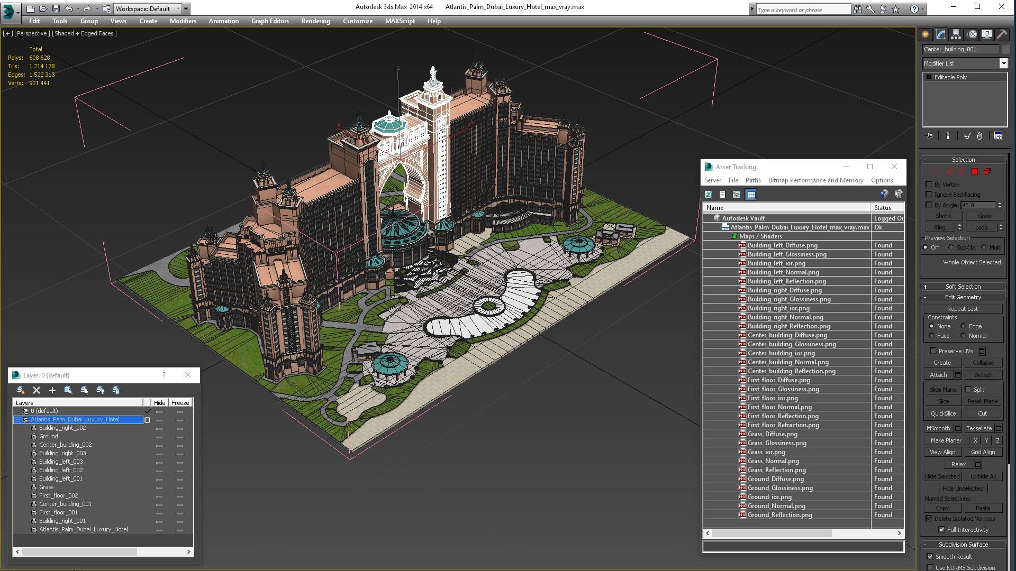Click Add Selected Objects to layer plus icon
The width and height of the screenshot is (1016, 571).
point(52,390)
